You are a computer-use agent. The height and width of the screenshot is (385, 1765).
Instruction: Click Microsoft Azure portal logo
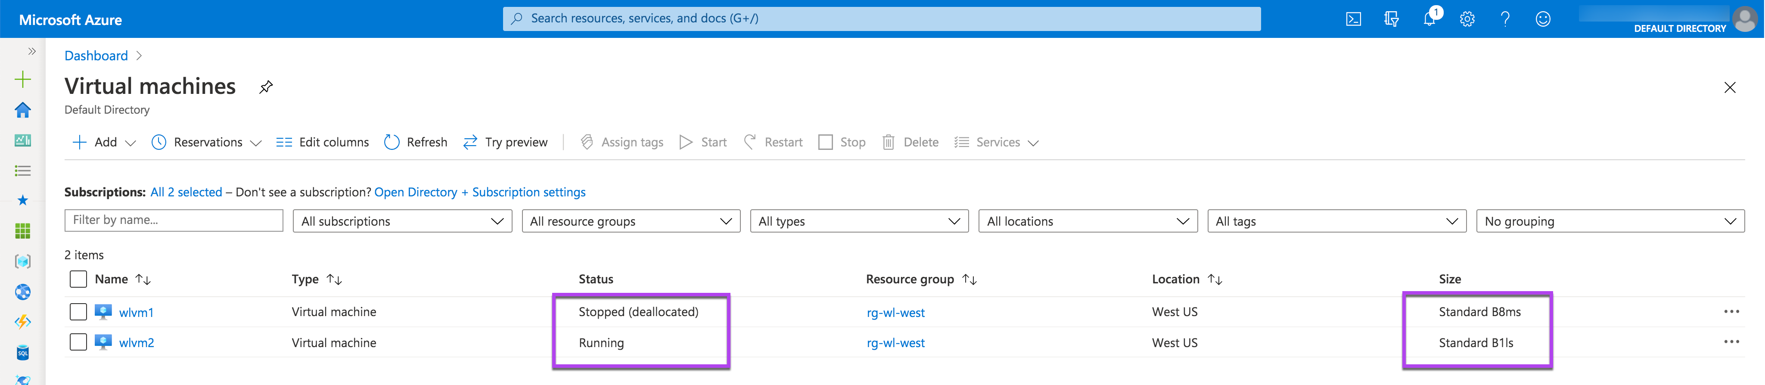click(71, 20)
